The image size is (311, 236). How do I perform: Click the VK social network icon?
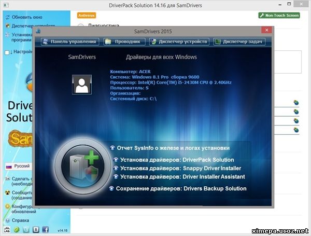[x=36, y=229]
